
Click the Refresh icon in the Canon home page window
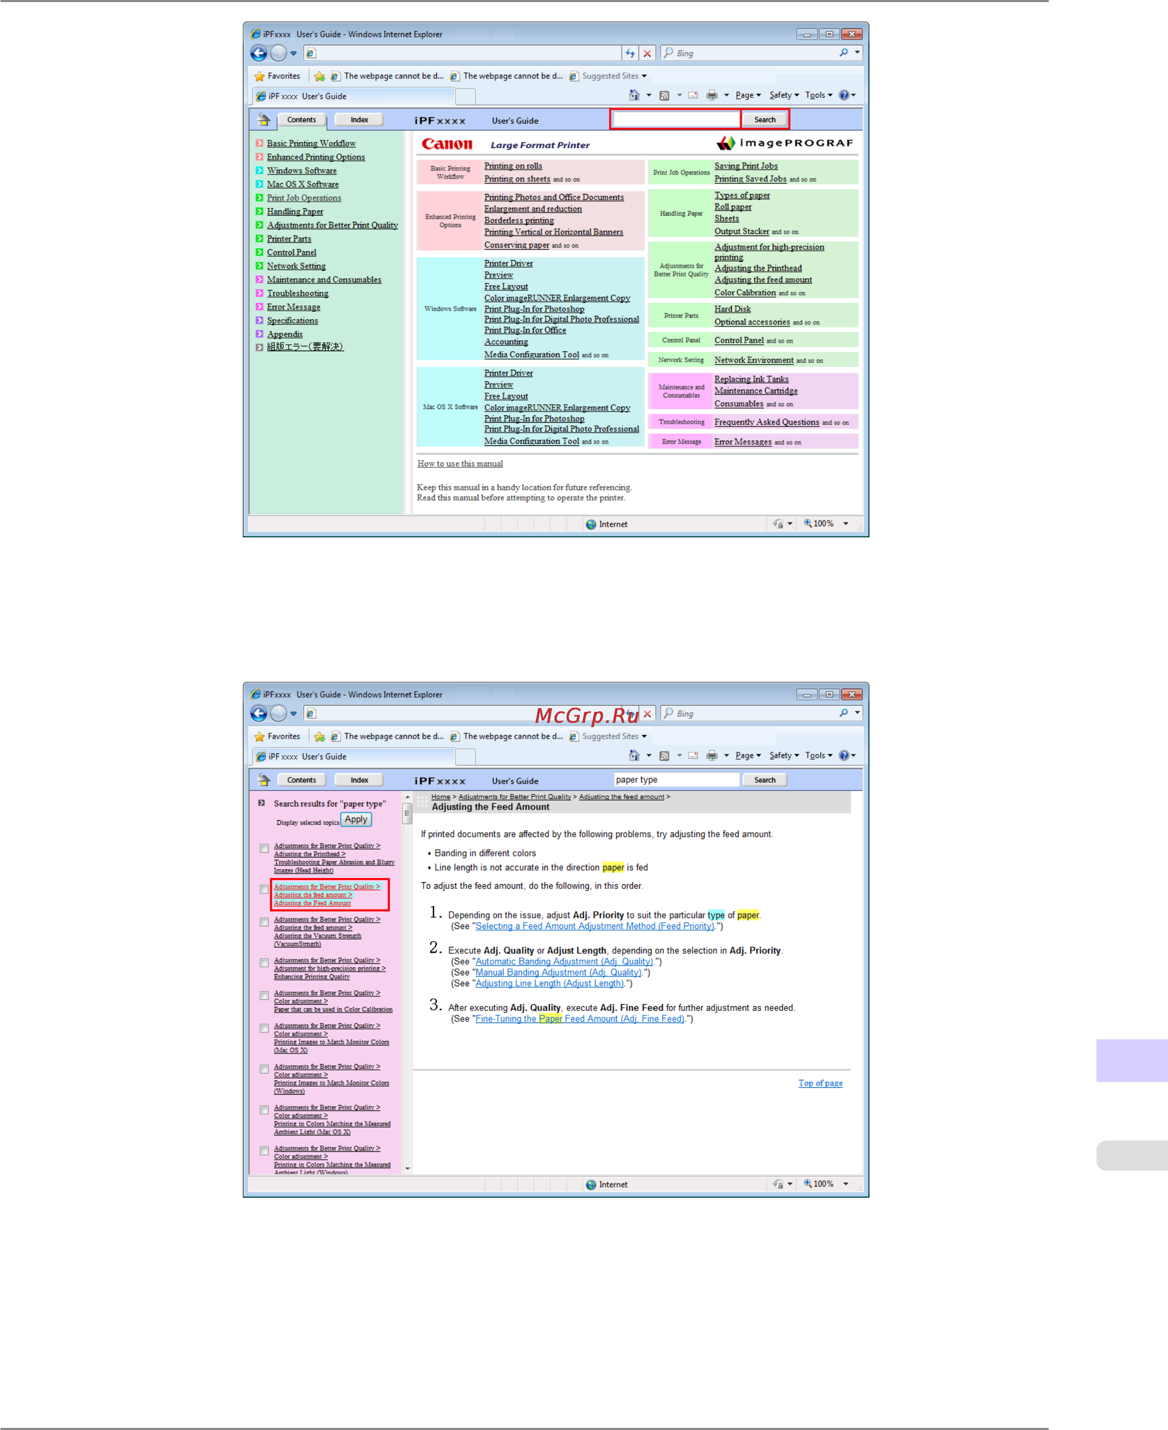(630, 53)
